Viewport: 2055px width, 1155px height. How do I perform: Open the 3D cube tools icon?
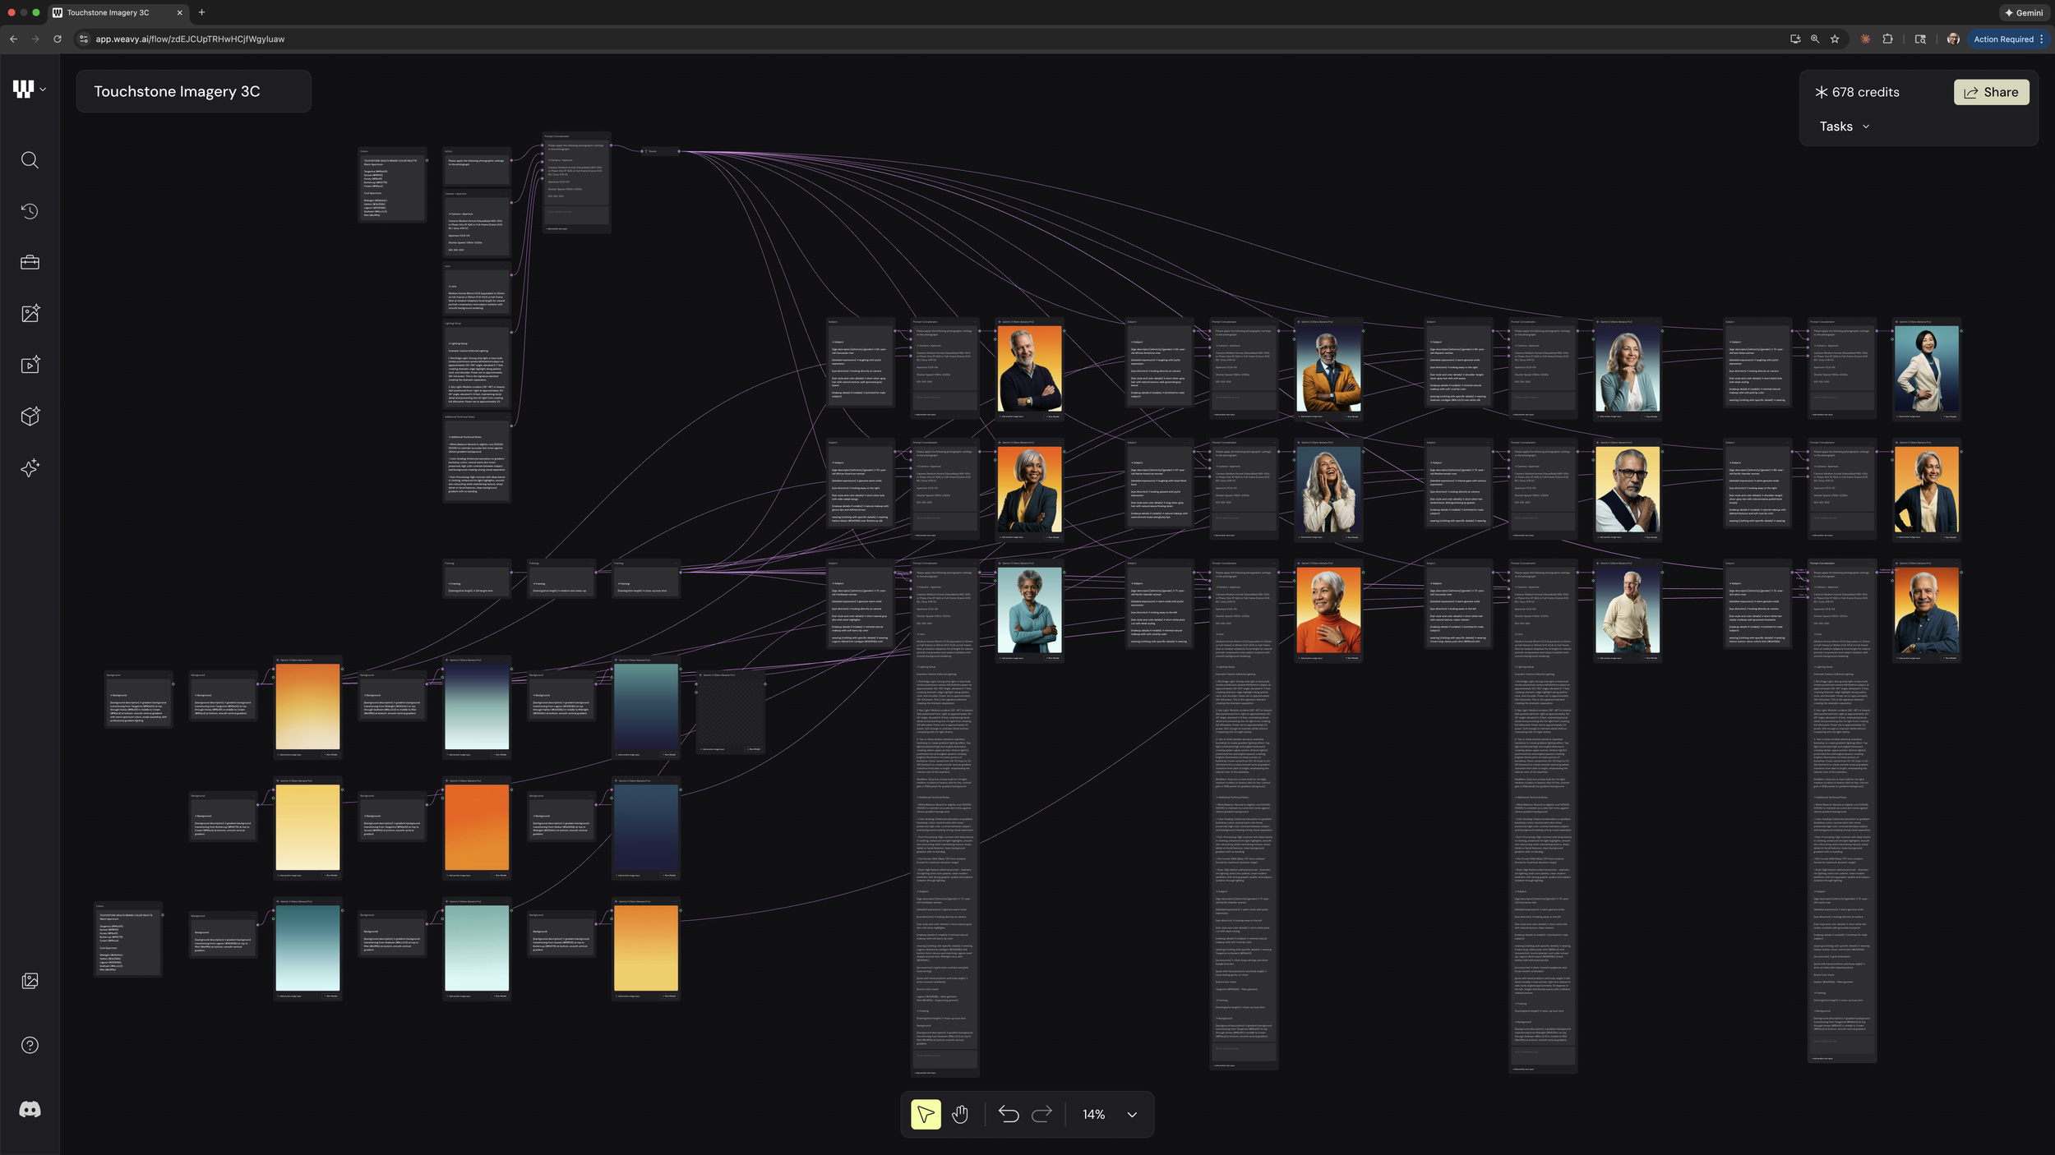pos(30,416)
